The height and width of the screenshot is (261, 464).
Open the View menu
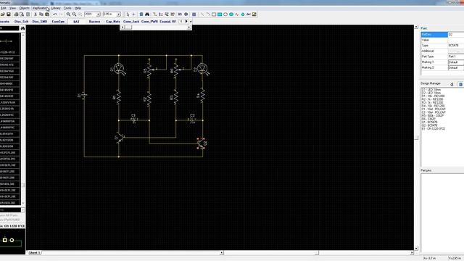pos(13,8)
